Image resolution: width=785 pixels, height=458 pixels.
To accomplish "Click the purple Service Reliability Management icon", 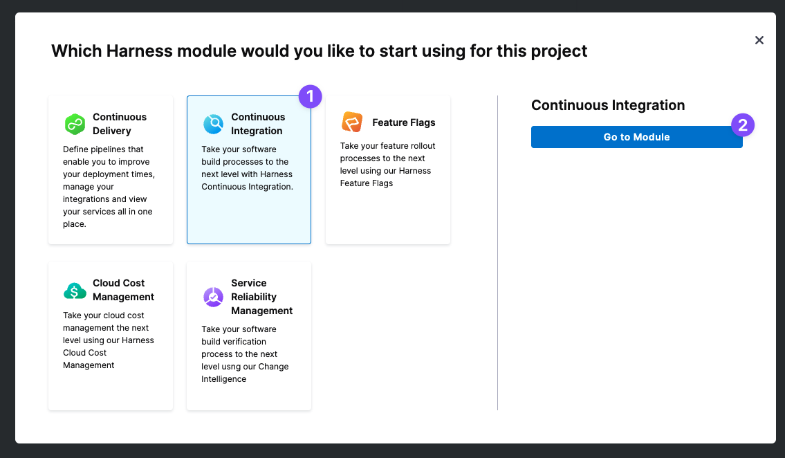I will (x=213, y=297).
